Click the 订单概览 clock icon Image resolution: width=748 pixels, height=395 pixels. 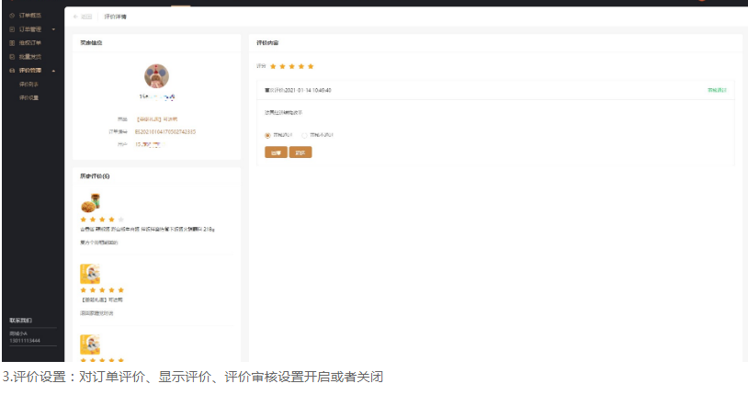[x=12, y=16]
